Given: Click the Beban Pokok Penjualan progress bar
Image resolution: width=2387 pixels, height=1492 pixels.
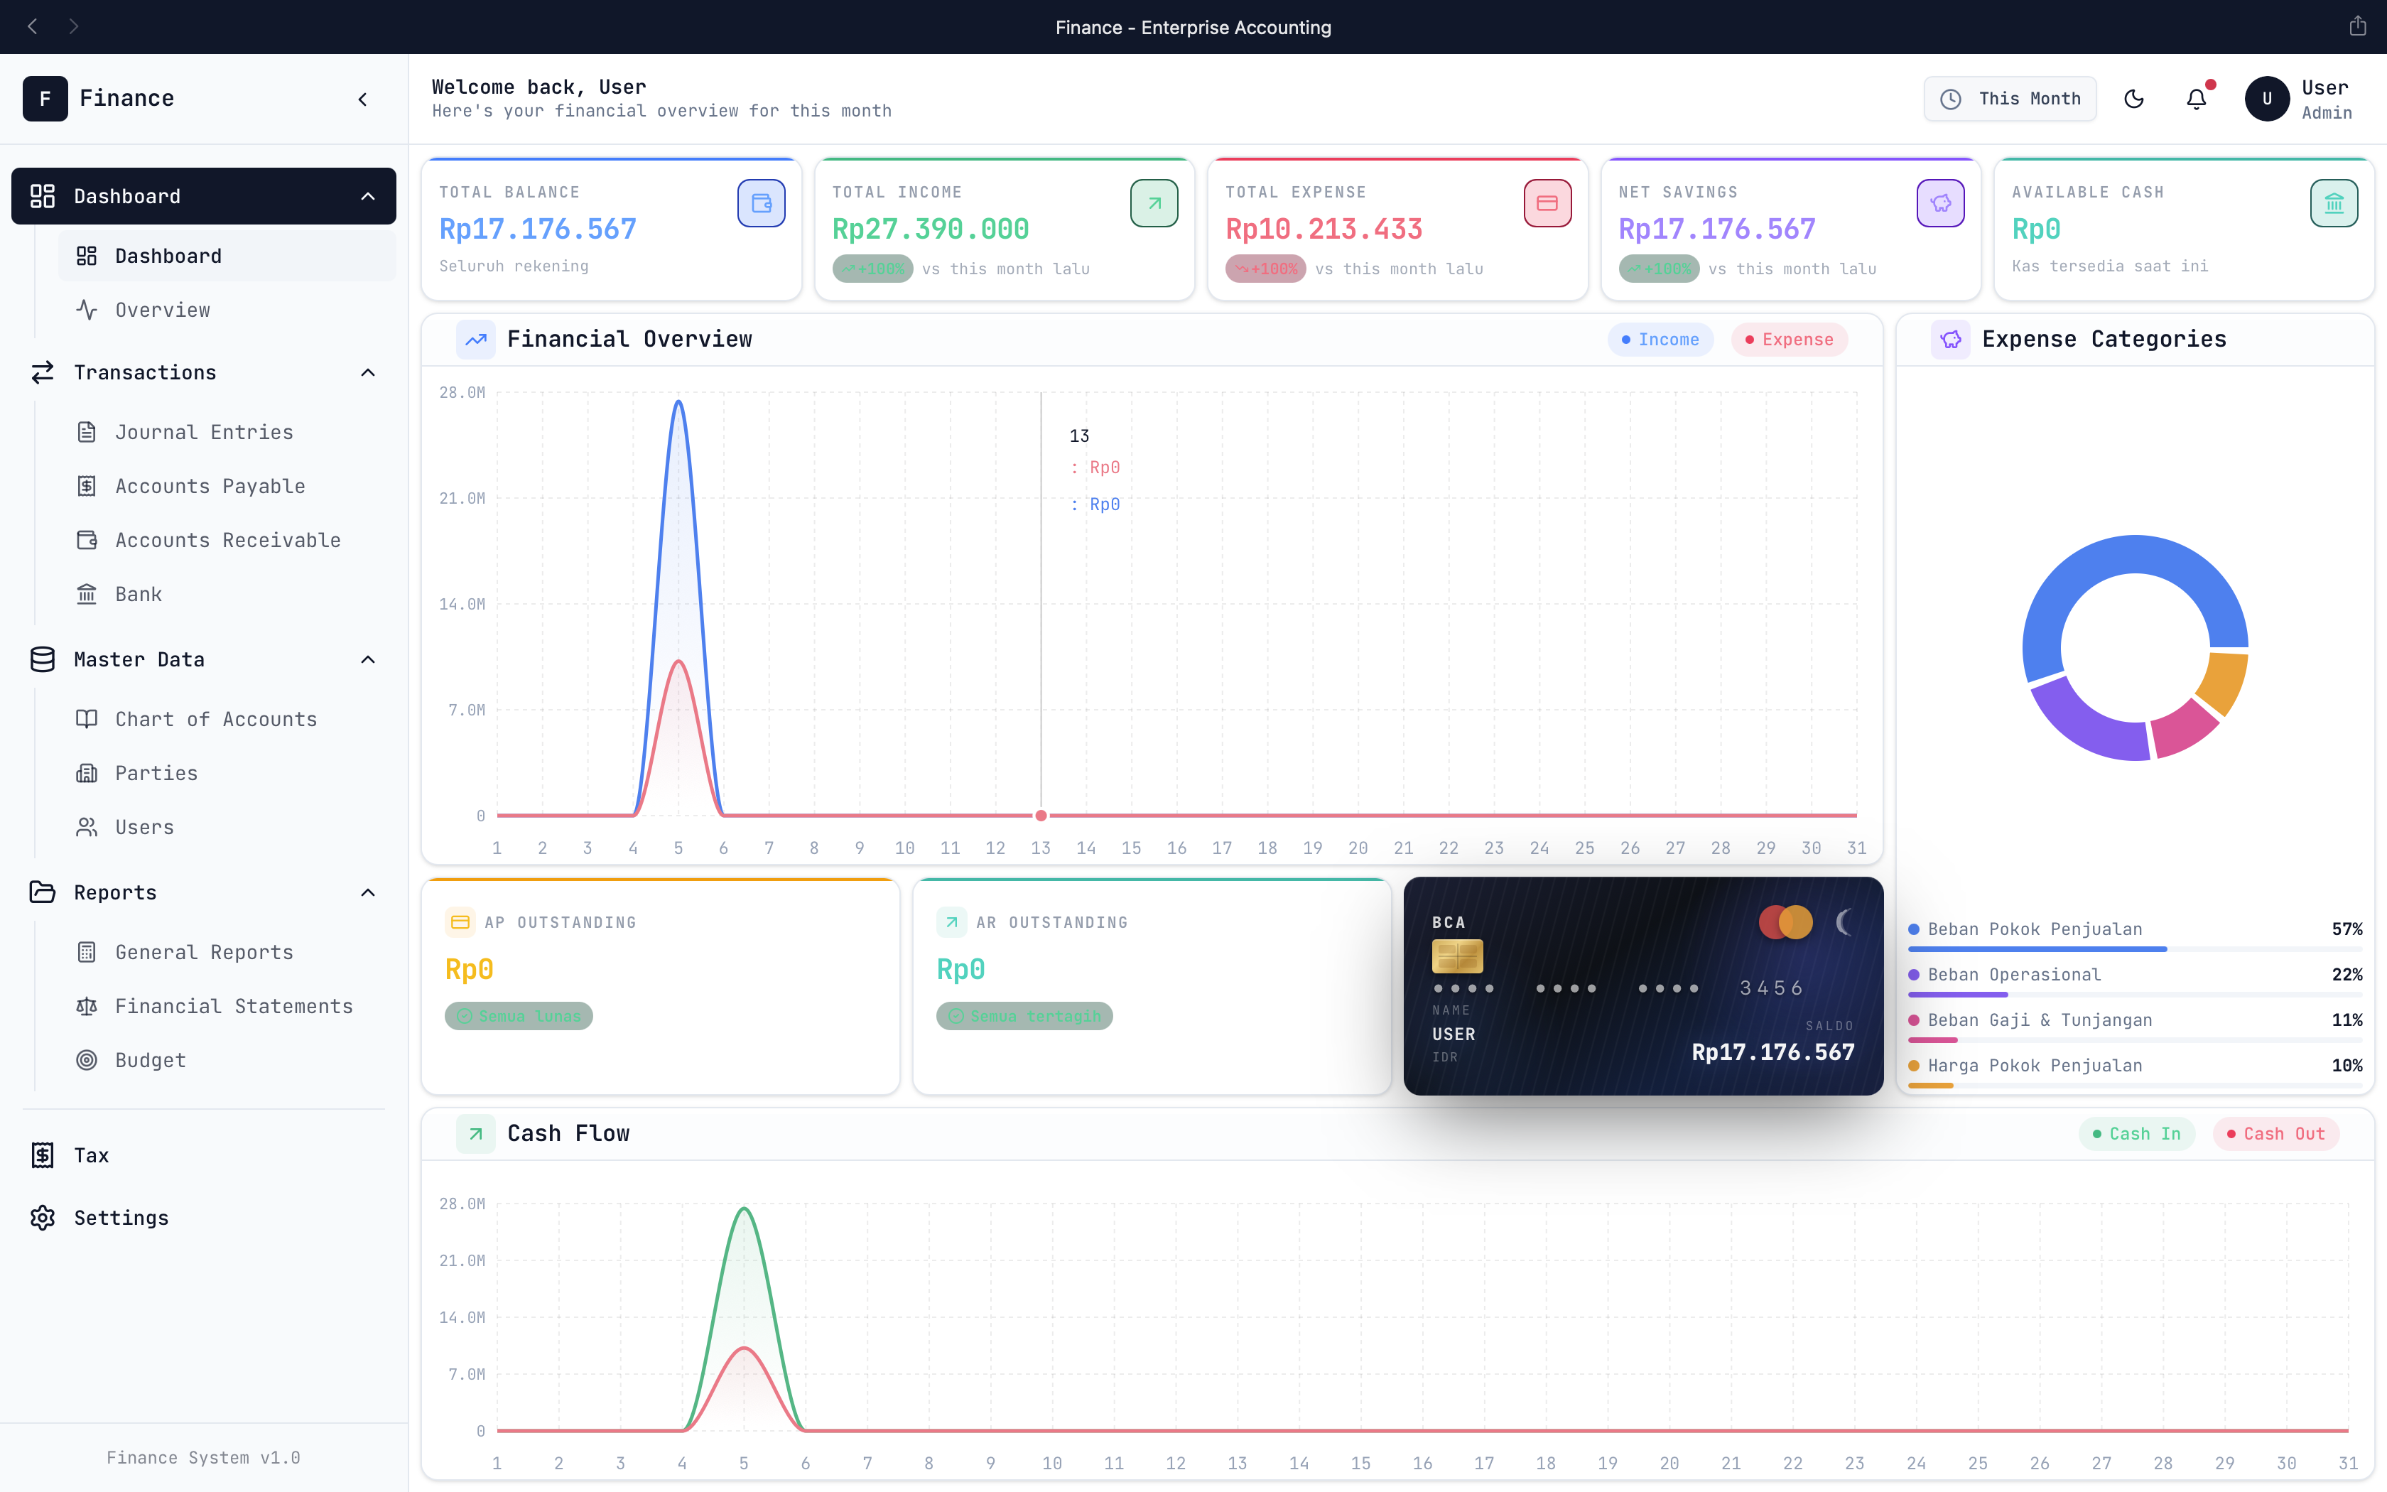Looking at the screenshot, I should click(x=2135, y=949).
